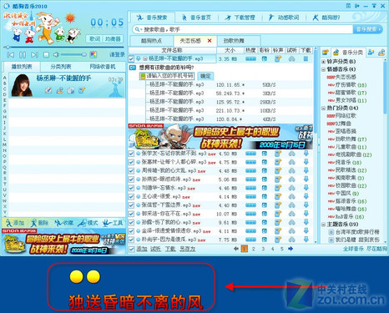The height and width of the screenshot is (313, 389).
Task: Skip to the next track
Action: click(x=34, y=55)
